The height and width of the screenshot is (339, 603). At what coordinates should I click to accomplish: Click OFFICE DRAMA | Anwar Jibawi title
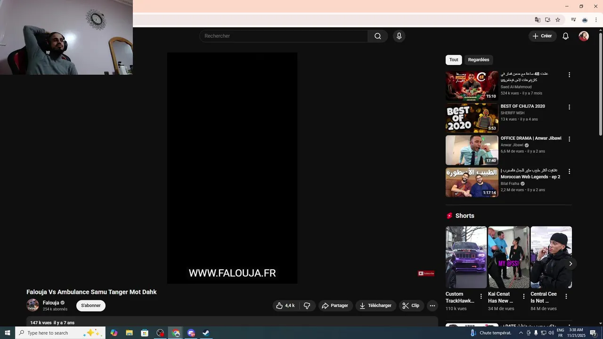click(x=531, y=138)
